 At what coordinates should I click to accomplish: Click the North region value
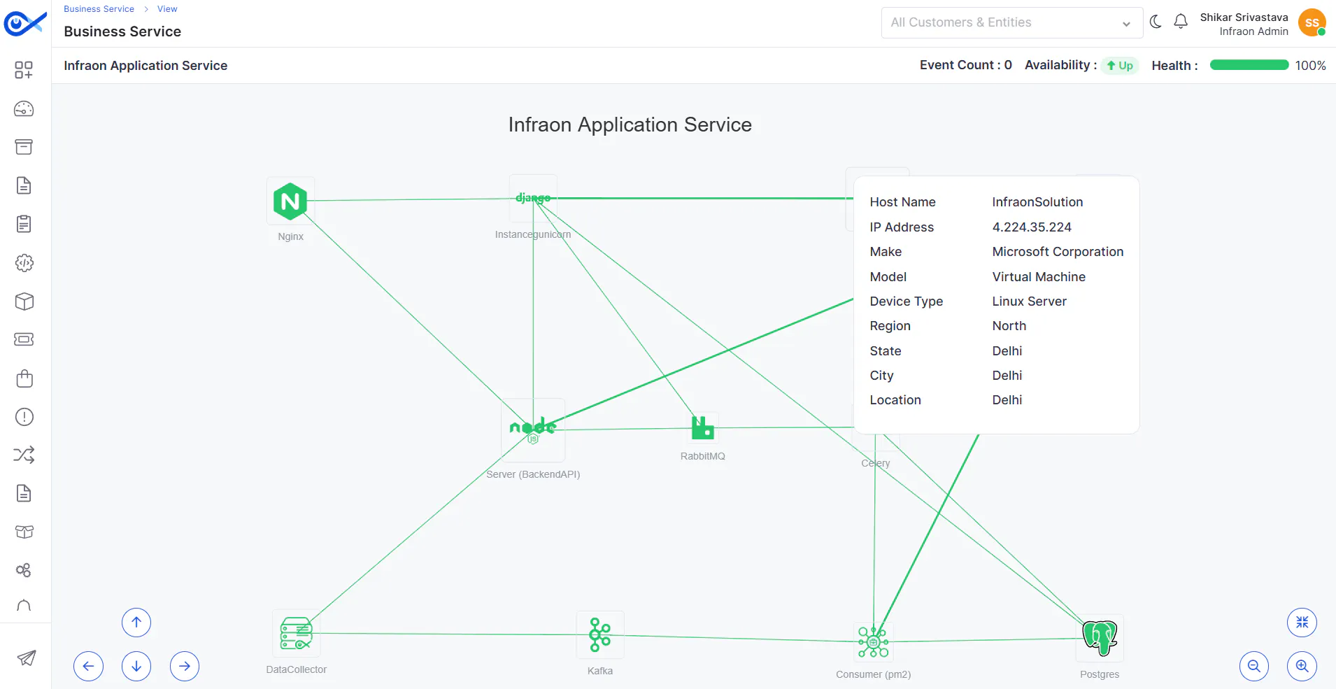(1009, 326)
